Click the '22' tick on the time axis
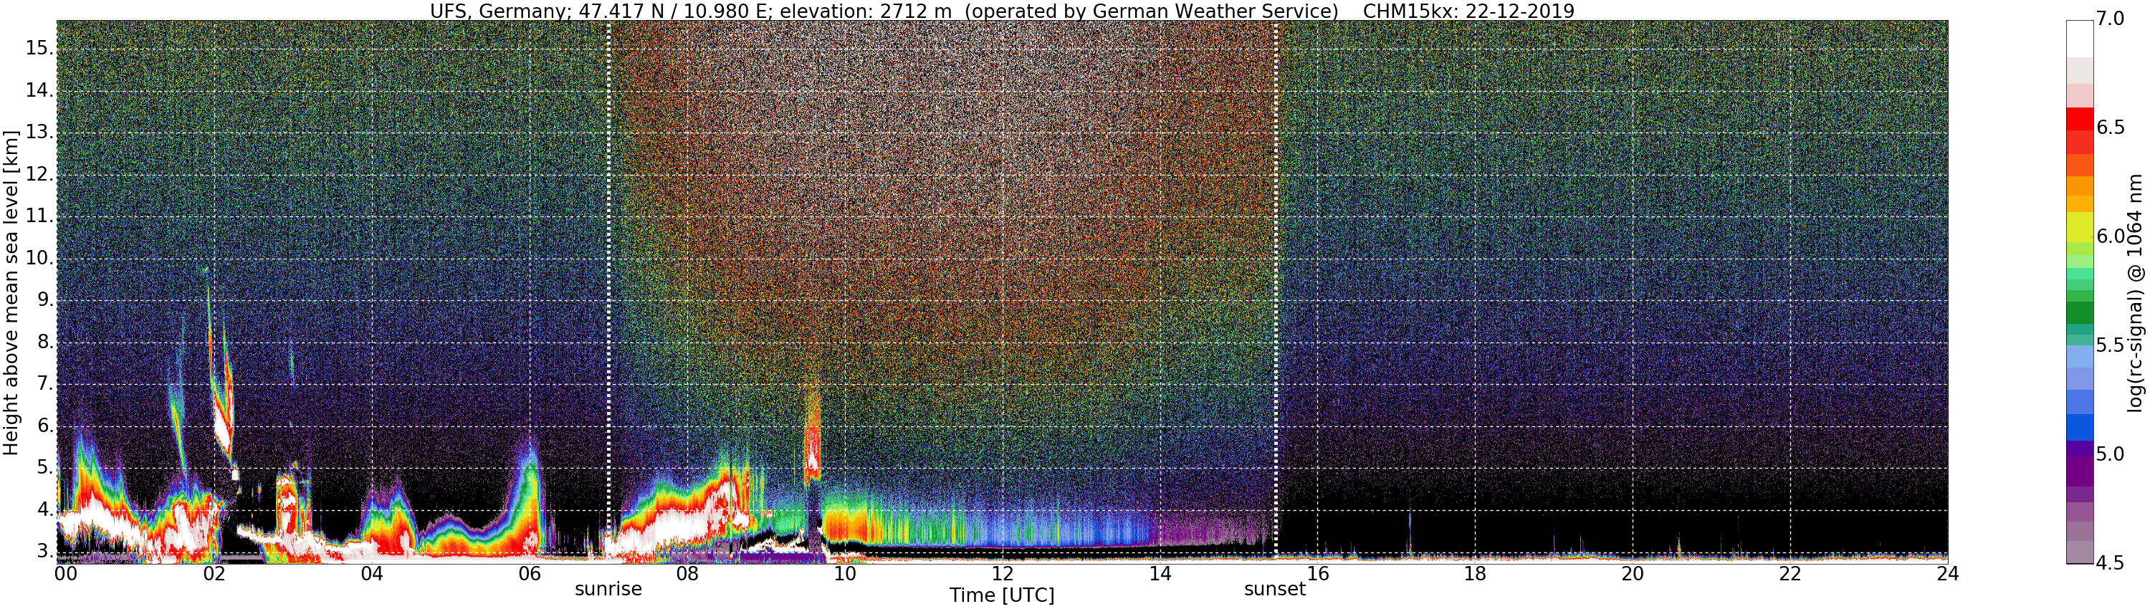The width and height of the screenshot is (2150, 609). [x=1790, y=574]
